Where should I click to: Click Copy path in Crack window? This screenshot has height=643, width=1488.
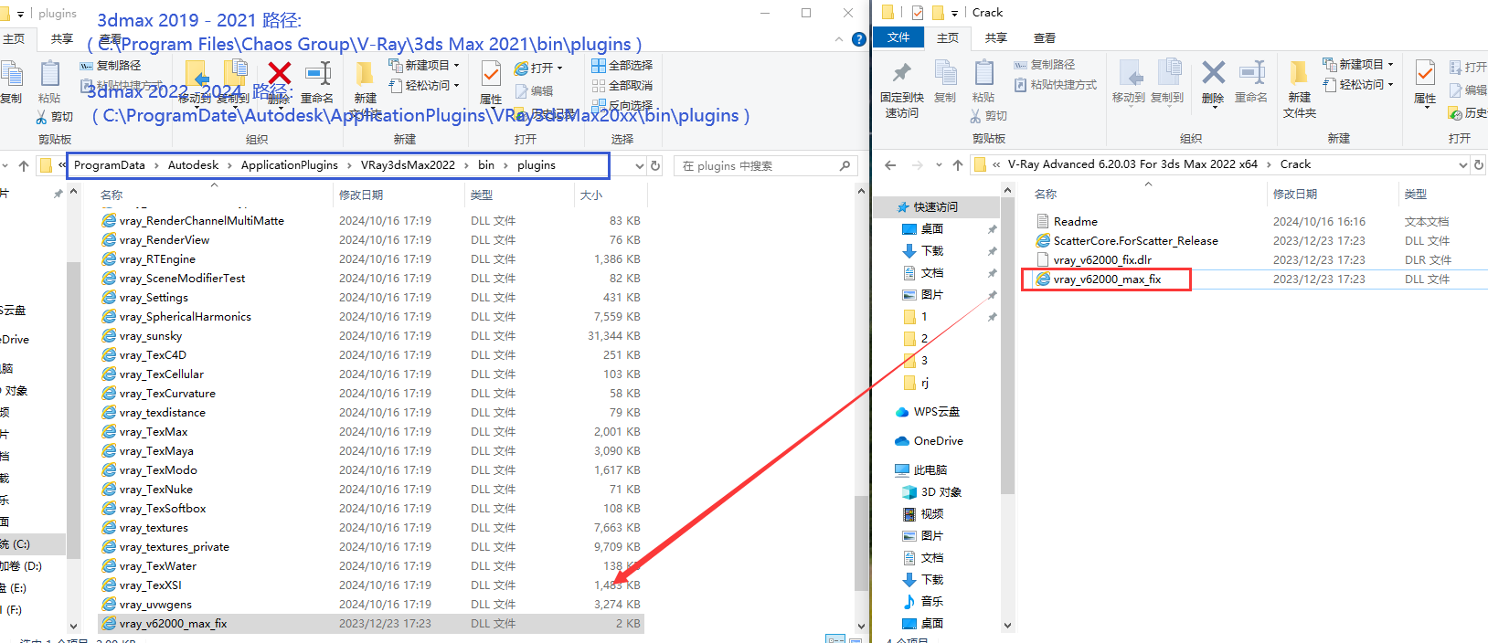coord(1044,65)
